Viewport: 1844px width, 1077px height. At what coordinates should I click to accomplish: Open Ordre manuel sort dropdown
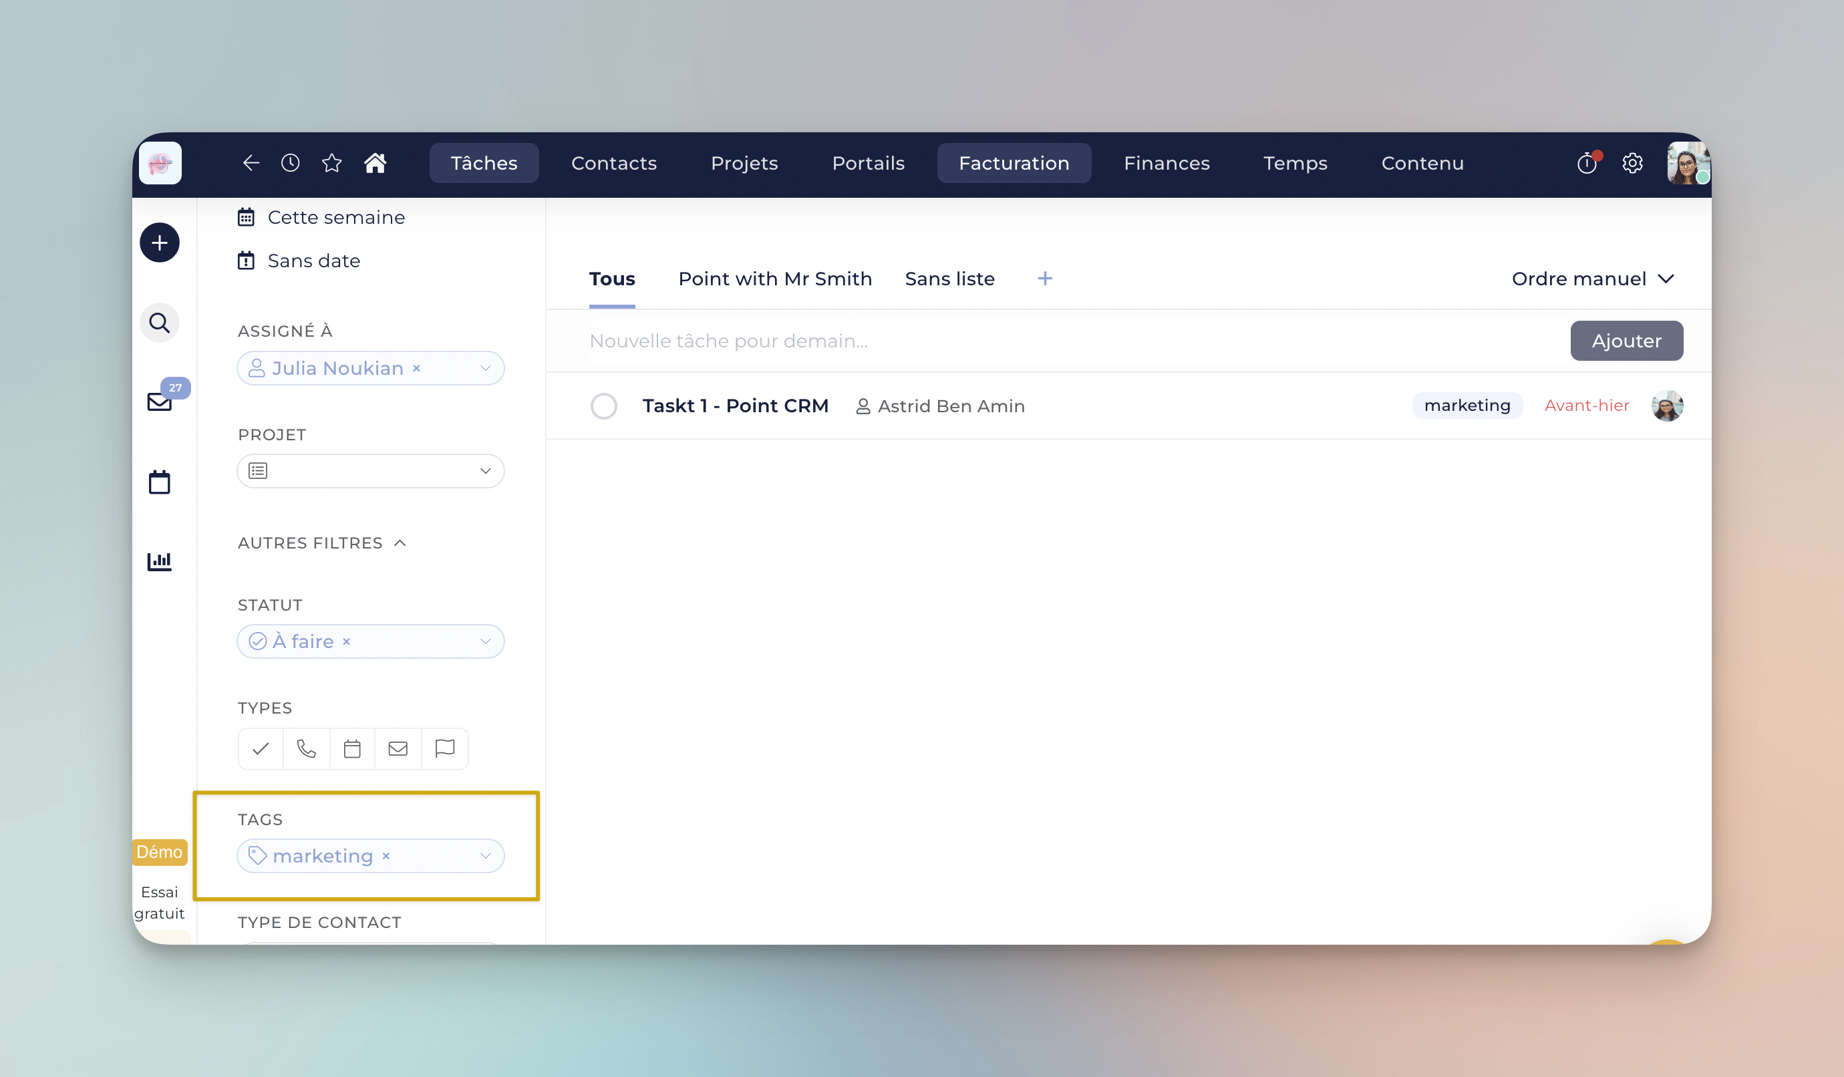coord(1592,279)
